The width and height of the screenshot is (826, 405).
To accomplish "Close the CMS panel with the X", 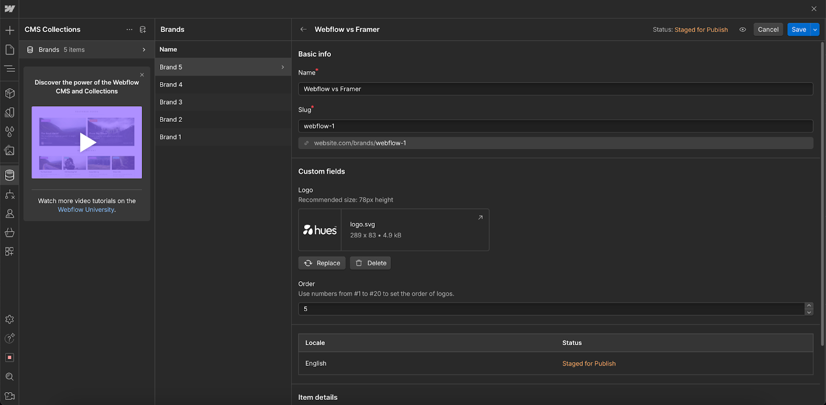I will pos(814,9).
